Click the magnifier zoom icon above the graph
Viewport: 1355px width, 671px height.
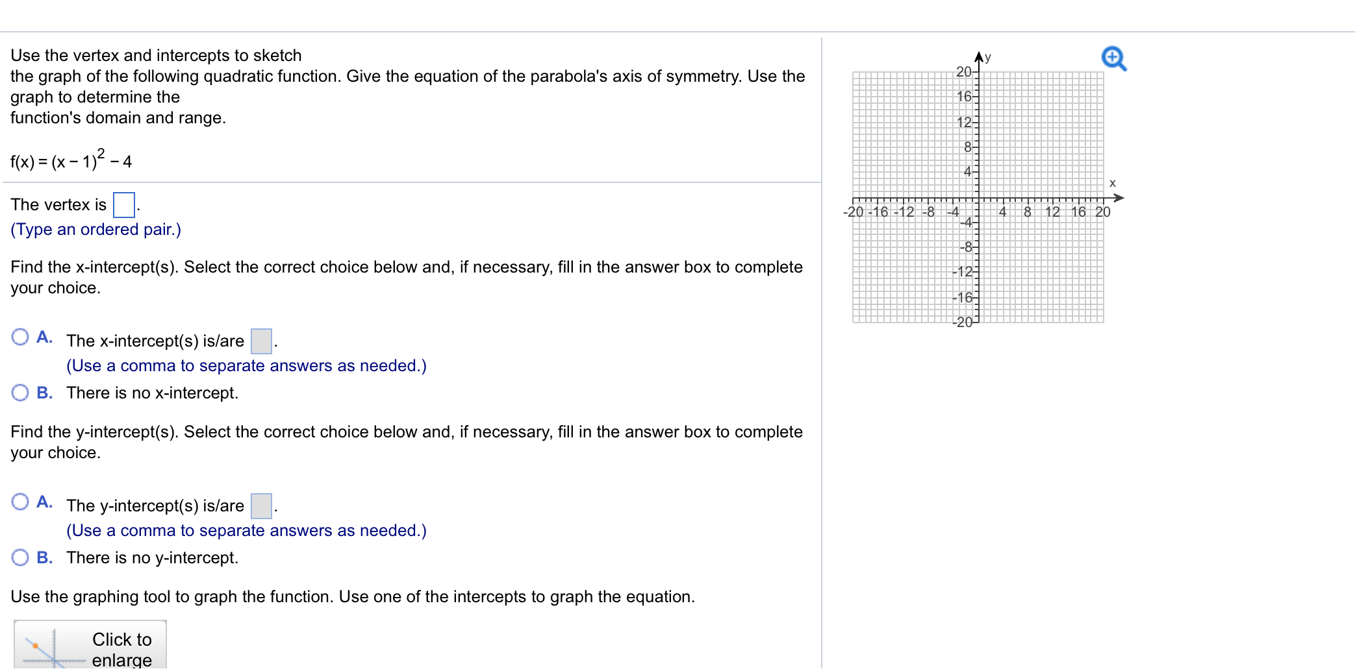tap(1113, 58)
